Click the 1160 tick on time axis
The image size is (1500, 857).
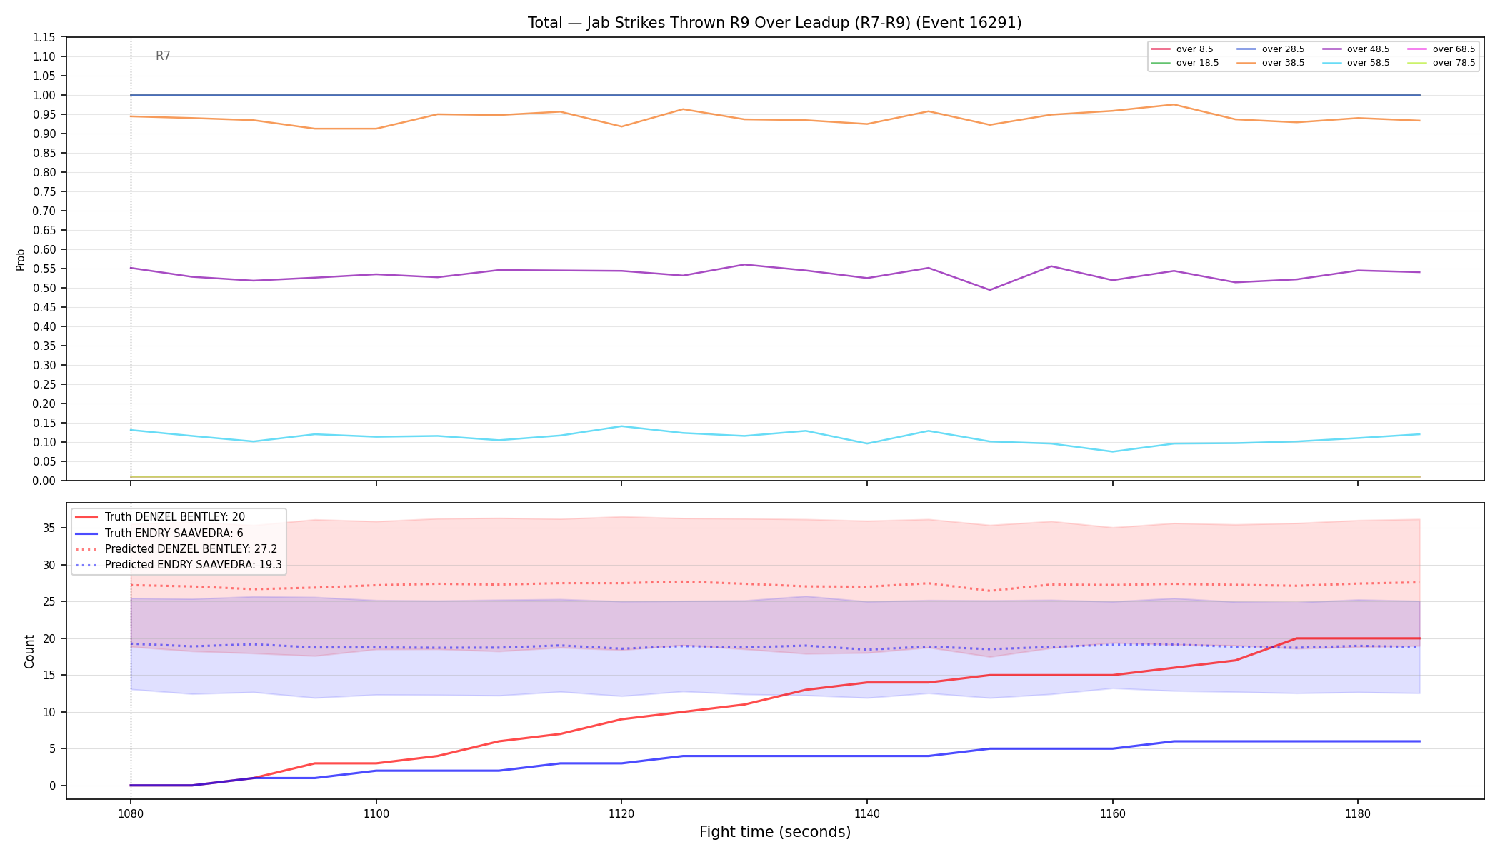(x=1112, y=813)
